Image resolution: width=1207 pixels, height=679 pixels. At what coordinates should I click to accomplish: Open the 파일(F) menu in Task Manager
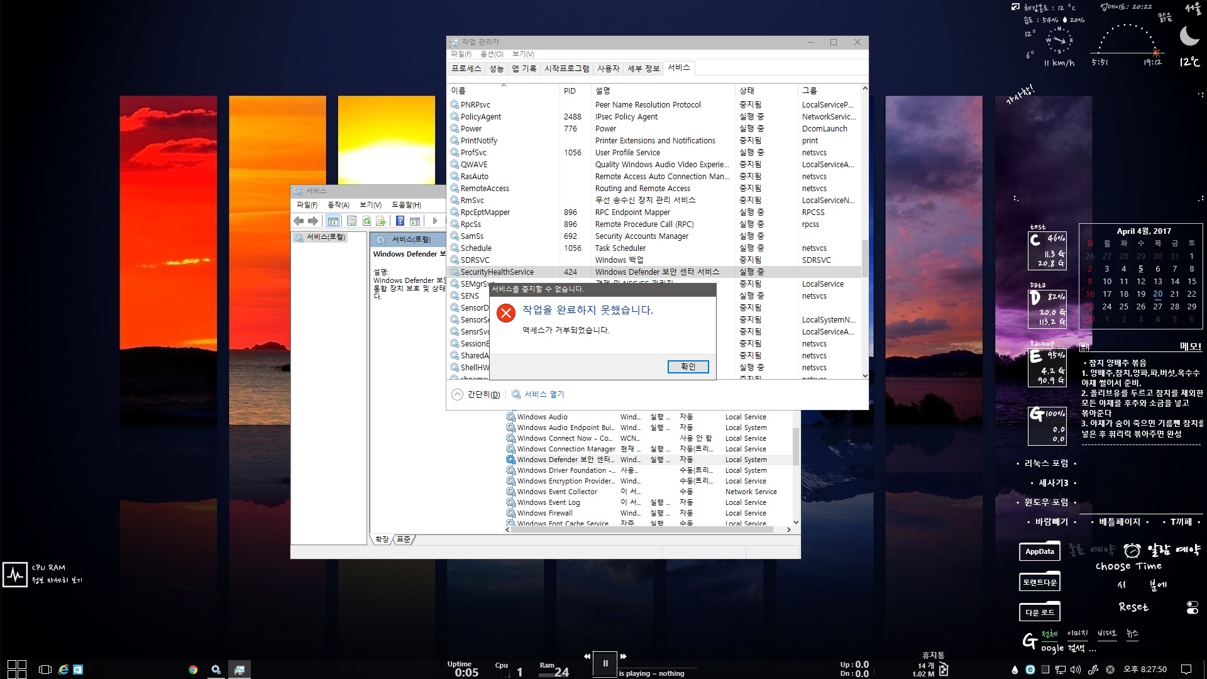click(461, 54)
